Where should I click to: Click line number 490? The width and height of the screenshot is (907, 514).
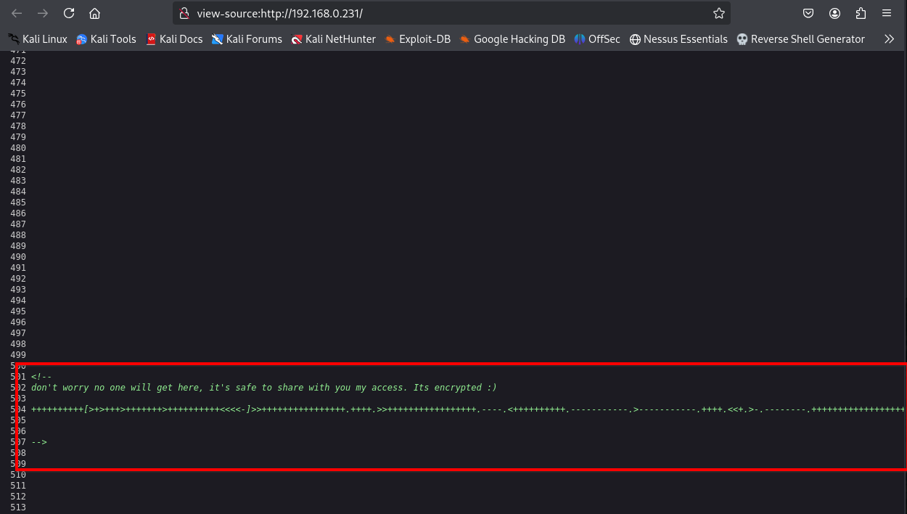click(x=18, y=257)
